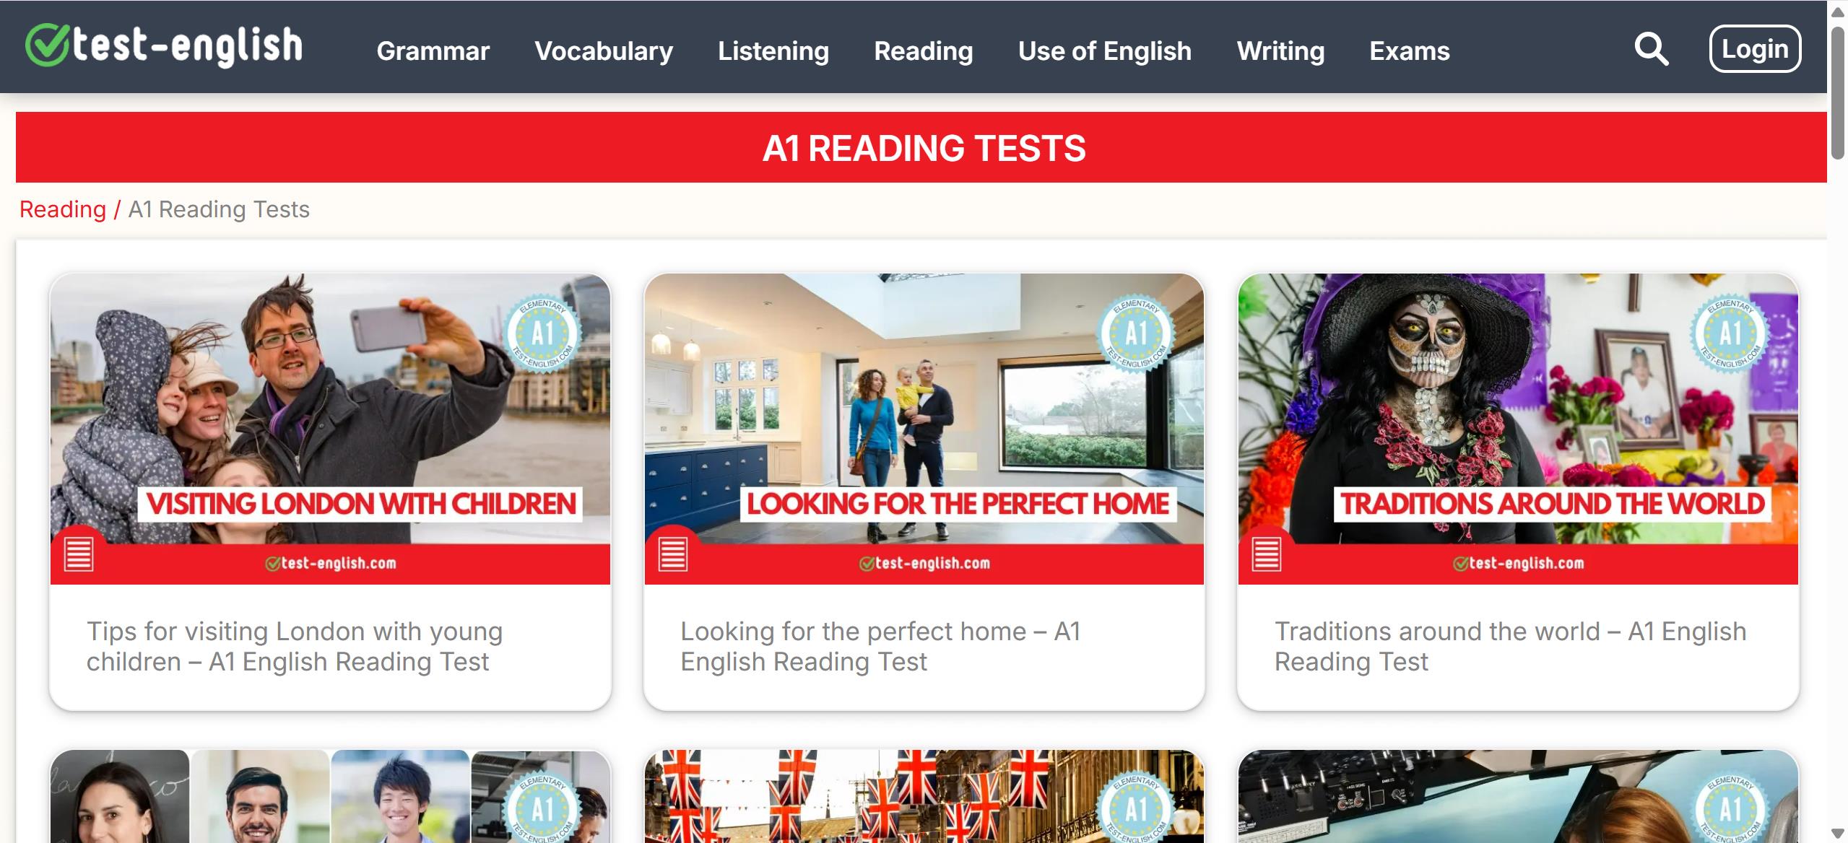Click the test-english logo

point(164,45)
